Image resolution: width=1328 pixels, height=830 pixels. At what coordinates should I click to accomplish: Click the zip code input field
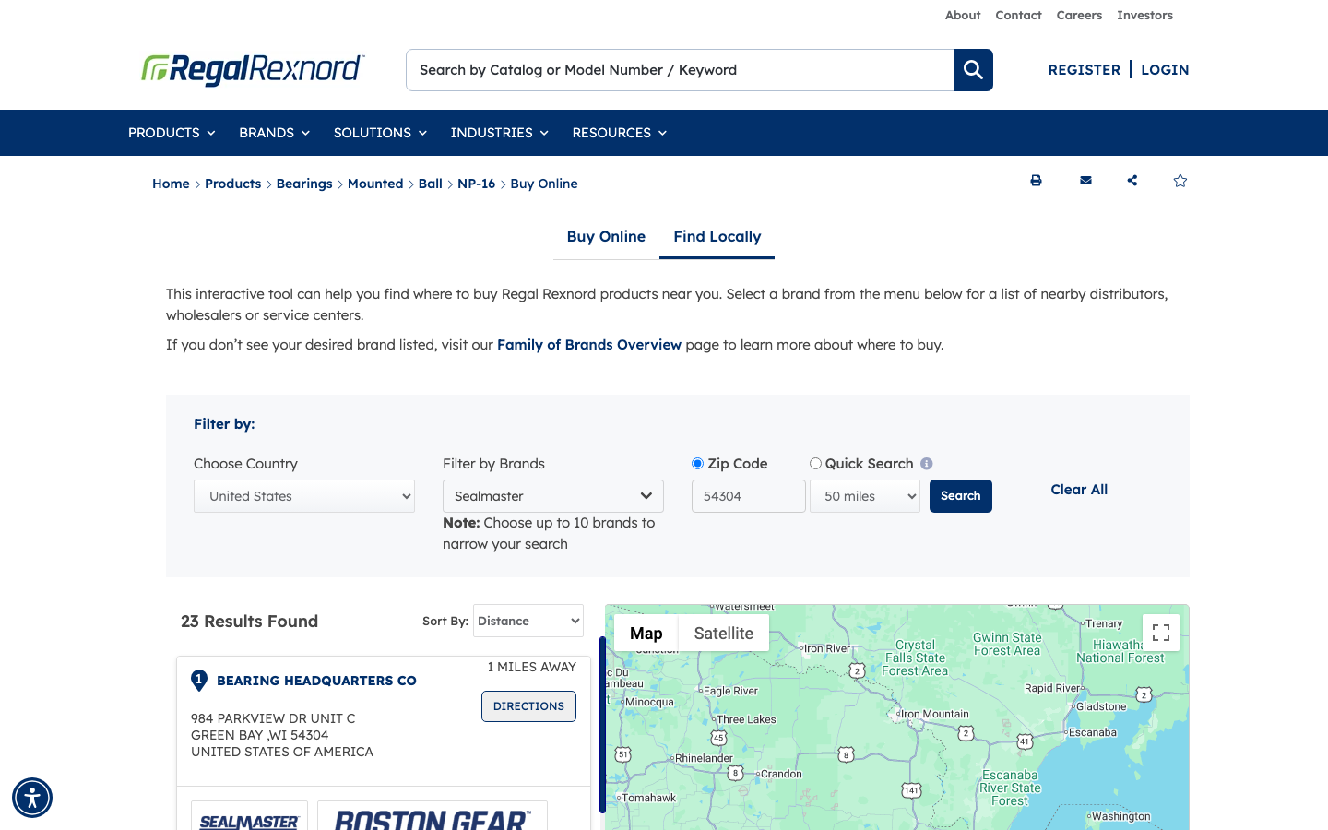[x=749, y=496]
